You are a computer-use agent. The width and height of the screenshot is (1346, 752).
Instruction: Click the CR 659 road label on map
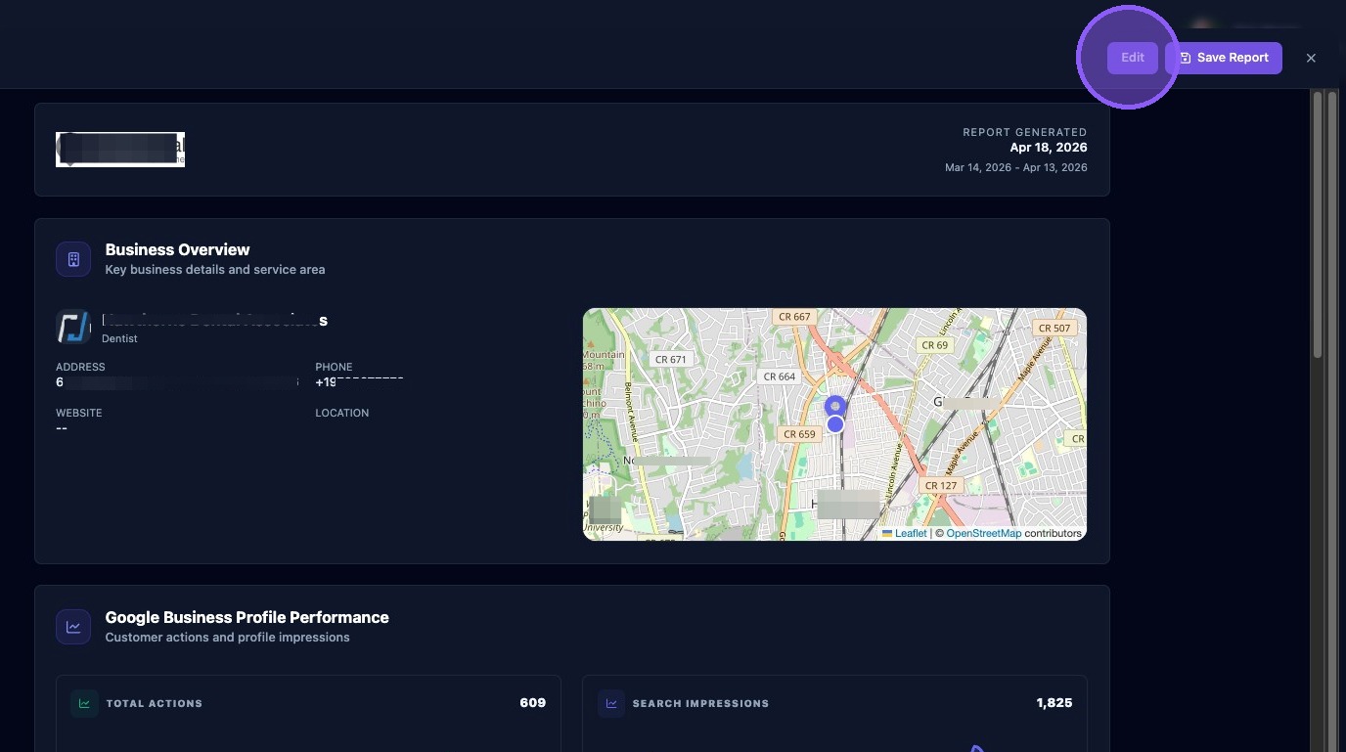[x=799, y=434]
